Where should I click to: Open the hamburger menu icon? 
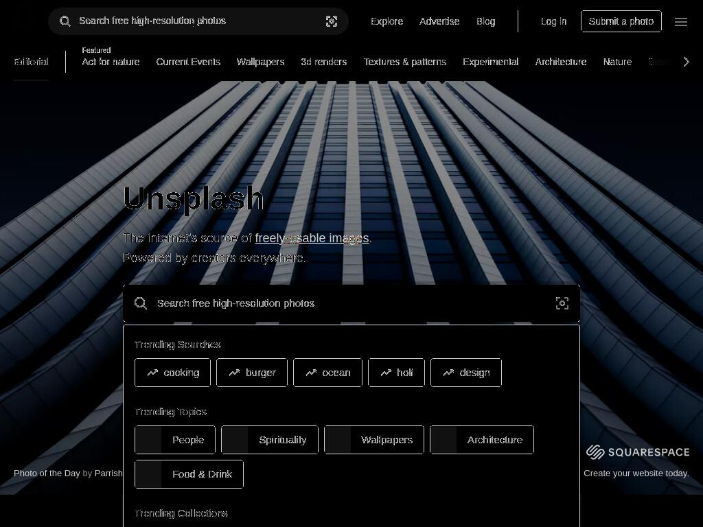pyautogui.click(x=680, y=21)
